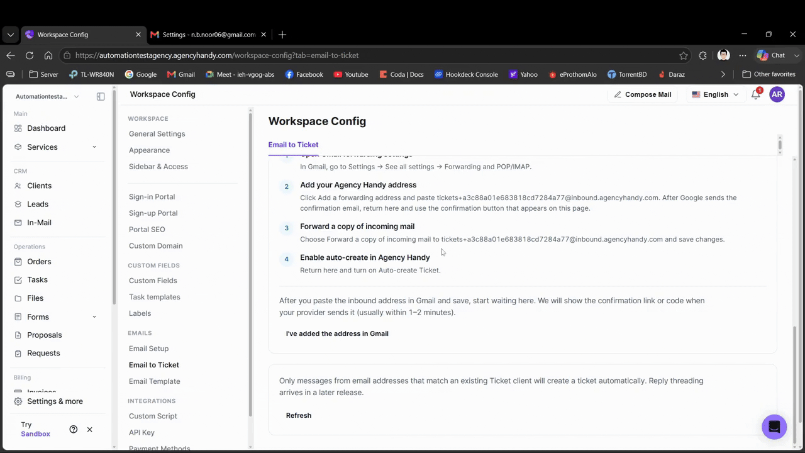Open Sign-up Portal settings
This screenshot has width=805, height=453.
[x=153, y=213]
